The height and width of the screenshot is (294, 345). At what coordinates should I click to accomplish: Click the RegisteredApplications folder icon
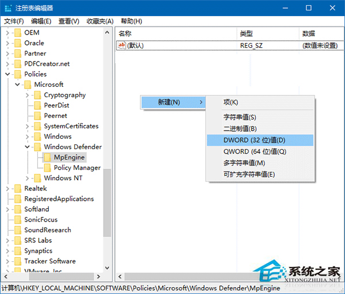point(18,199)
